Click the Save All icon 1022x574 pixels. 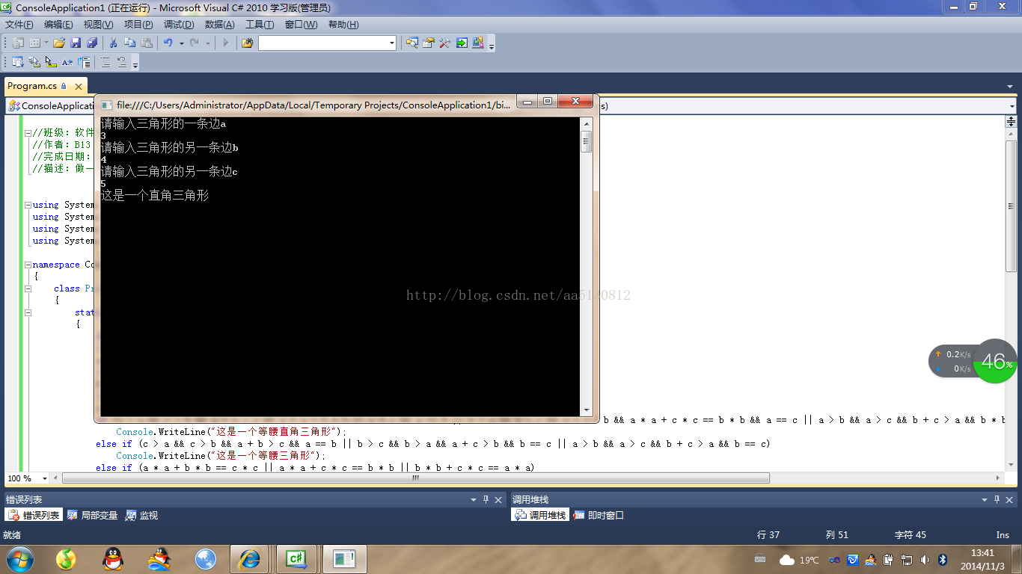click(x=92, y=43)
